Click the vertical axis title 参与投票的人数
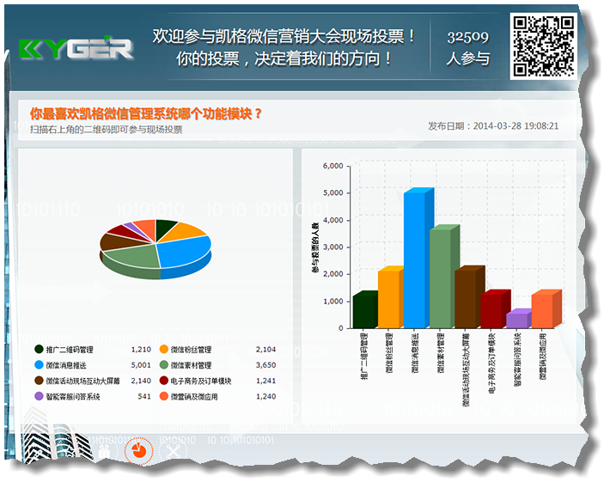This screenshot has width=610, height=488. [x=315, y=247]
